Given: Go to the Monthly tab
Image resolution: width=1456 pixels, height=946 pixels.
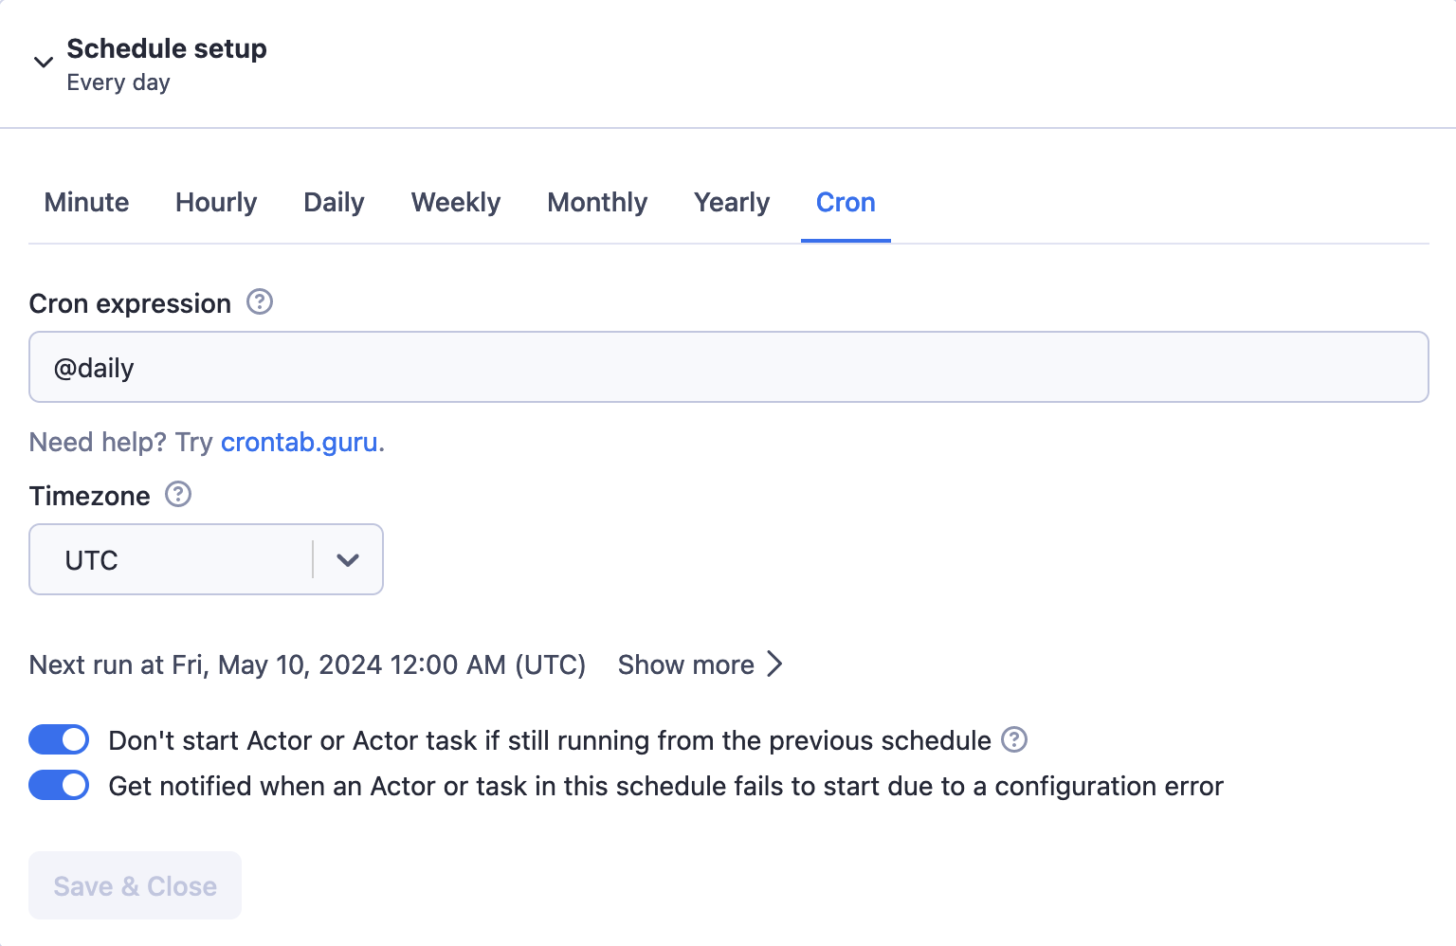Looking at the screenshot, I should 597,203.
